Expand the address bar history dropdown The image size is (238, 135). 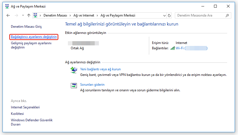[164, 16]
